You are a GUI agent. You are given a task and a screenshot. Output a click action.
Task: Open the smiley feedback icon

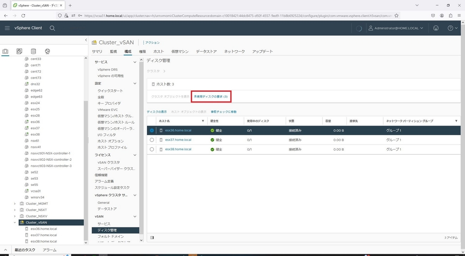pos(436,28)
